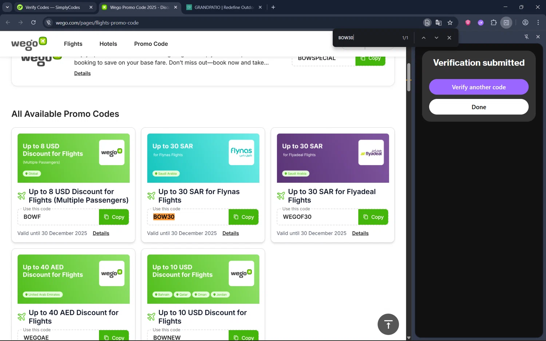Image resolution: width=546 pixels, height=341 pixels.
Task: Click the Done button
Action: point(479,107)
